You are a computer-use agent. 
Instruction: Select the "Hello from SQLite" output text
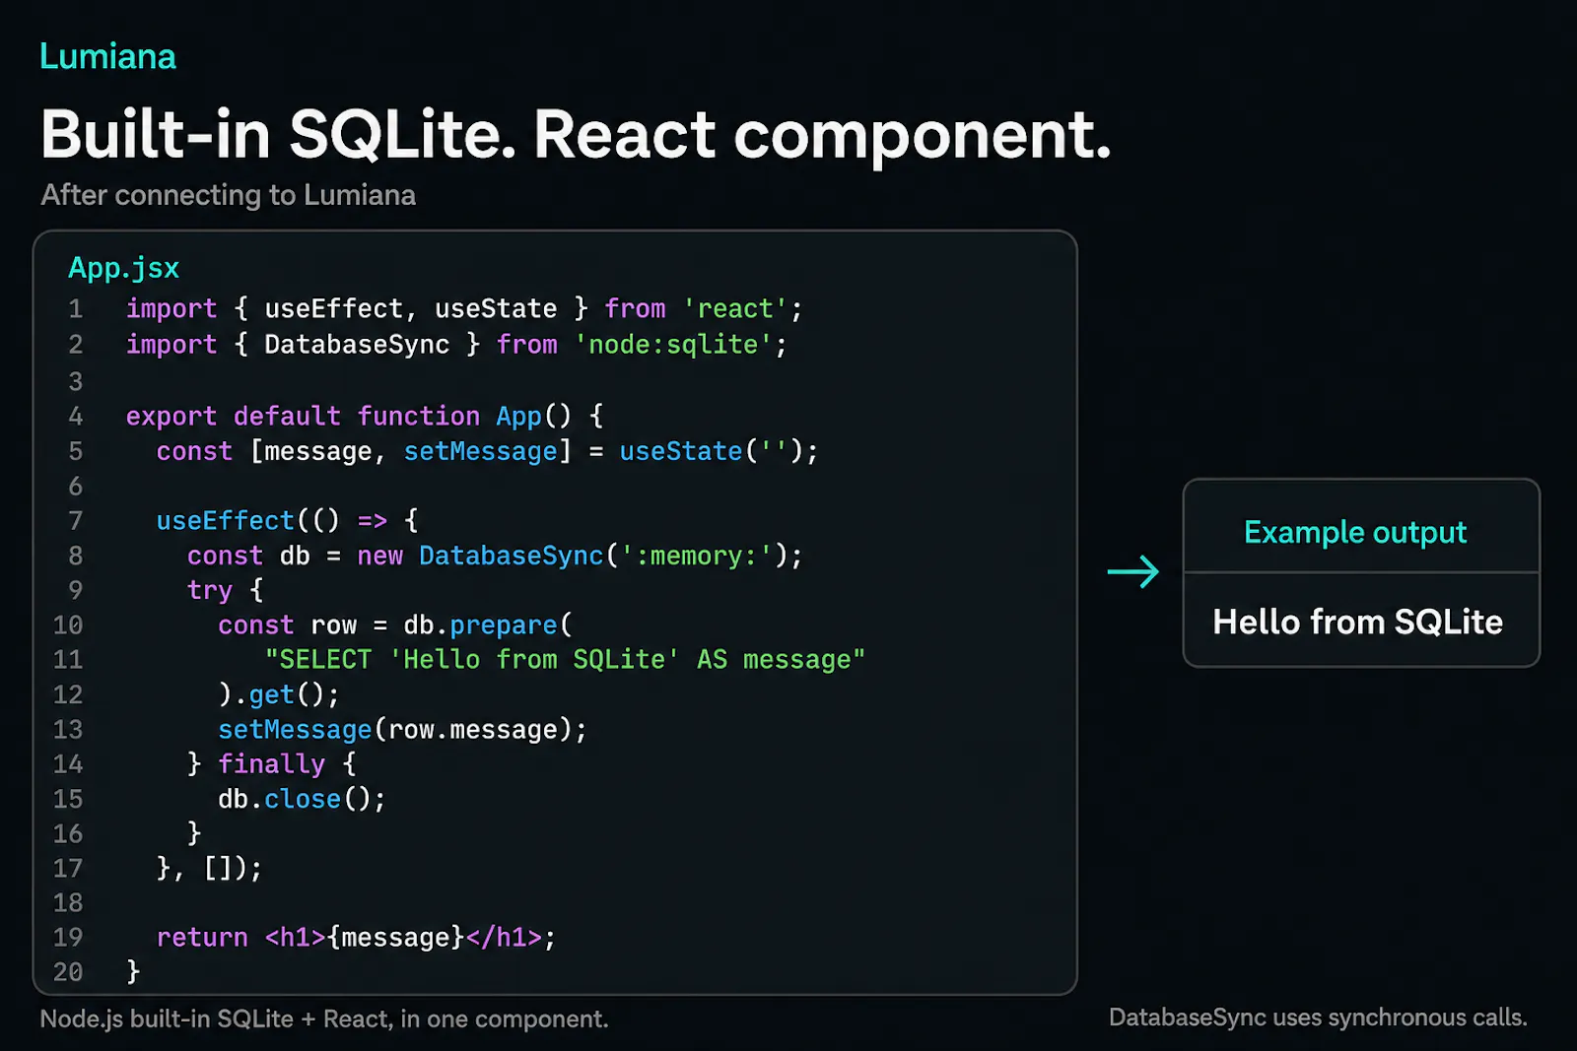click(1358, 622)
